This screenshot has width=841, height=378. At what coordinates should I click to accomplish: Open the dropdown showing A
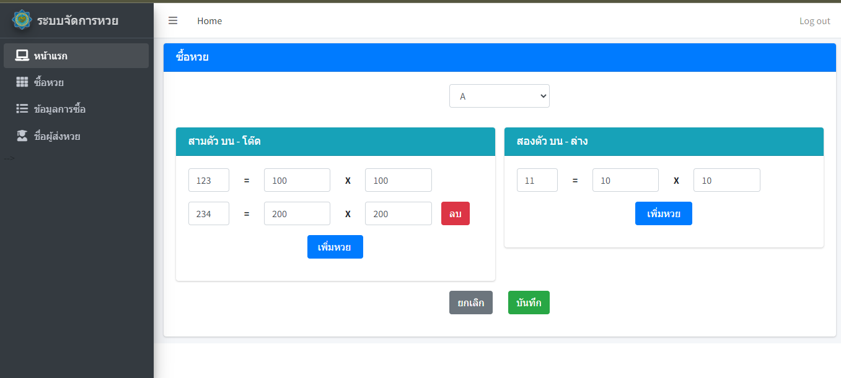point(499,96)
